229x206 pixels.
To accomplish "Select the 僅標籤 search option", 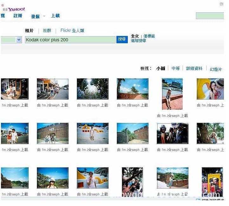I will pyautogui.click(x=149, y=36).
